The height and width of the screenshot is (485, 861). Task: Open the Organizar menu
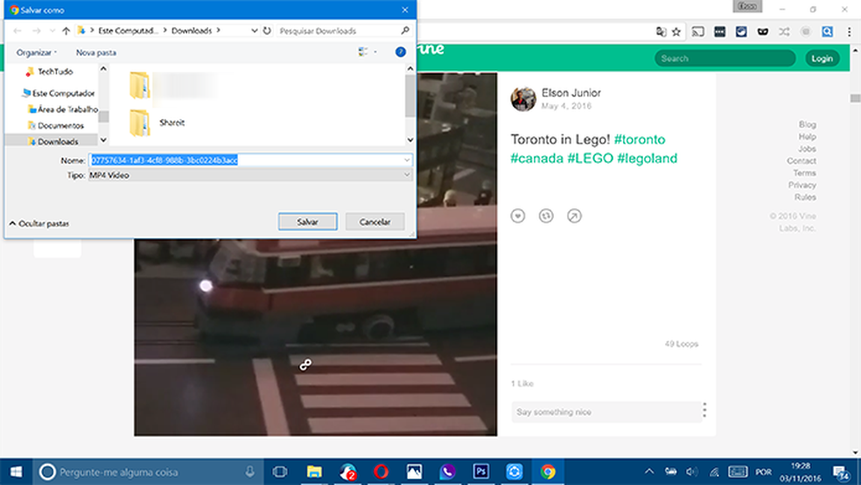[36, 53]
